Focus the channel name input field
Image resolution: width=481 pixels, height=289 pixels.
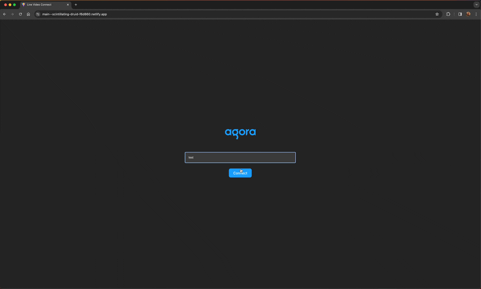tap(240, 157)
